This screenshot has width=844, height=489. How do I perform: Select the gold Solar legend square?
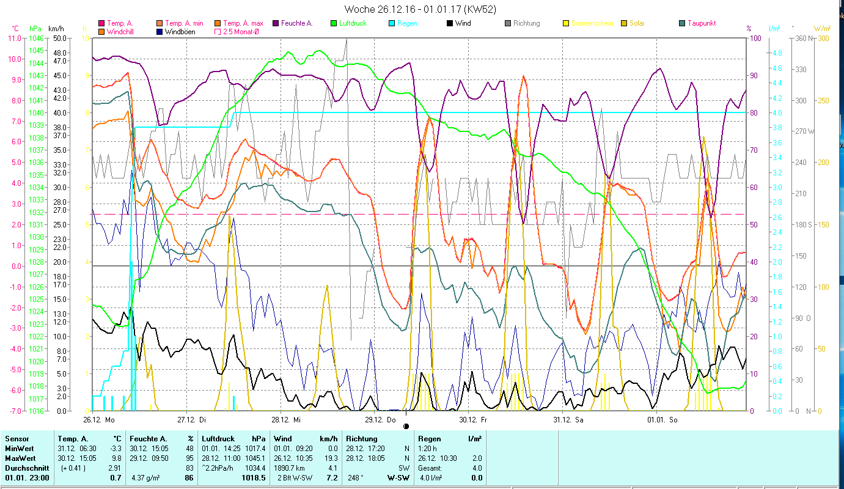tap(624, 24)
